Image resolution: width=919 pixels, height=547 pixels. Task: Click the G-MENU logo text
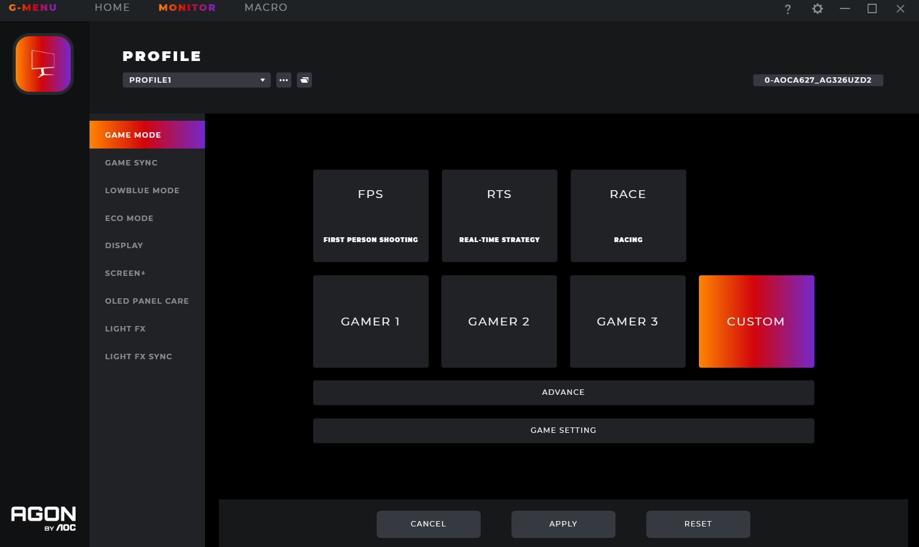click(x=33, y=8)
